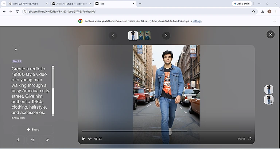The height and width of the screenshot is (149, 280).
Task: Select the Pika browser tab
Action: click(115, 4)
